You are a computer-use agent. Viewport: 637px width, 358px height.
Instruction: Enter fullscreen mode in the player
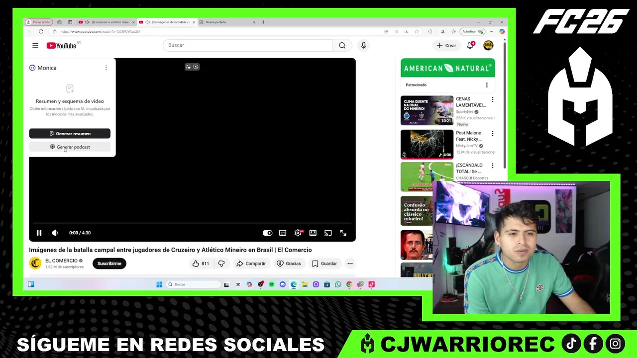point(343,233)
